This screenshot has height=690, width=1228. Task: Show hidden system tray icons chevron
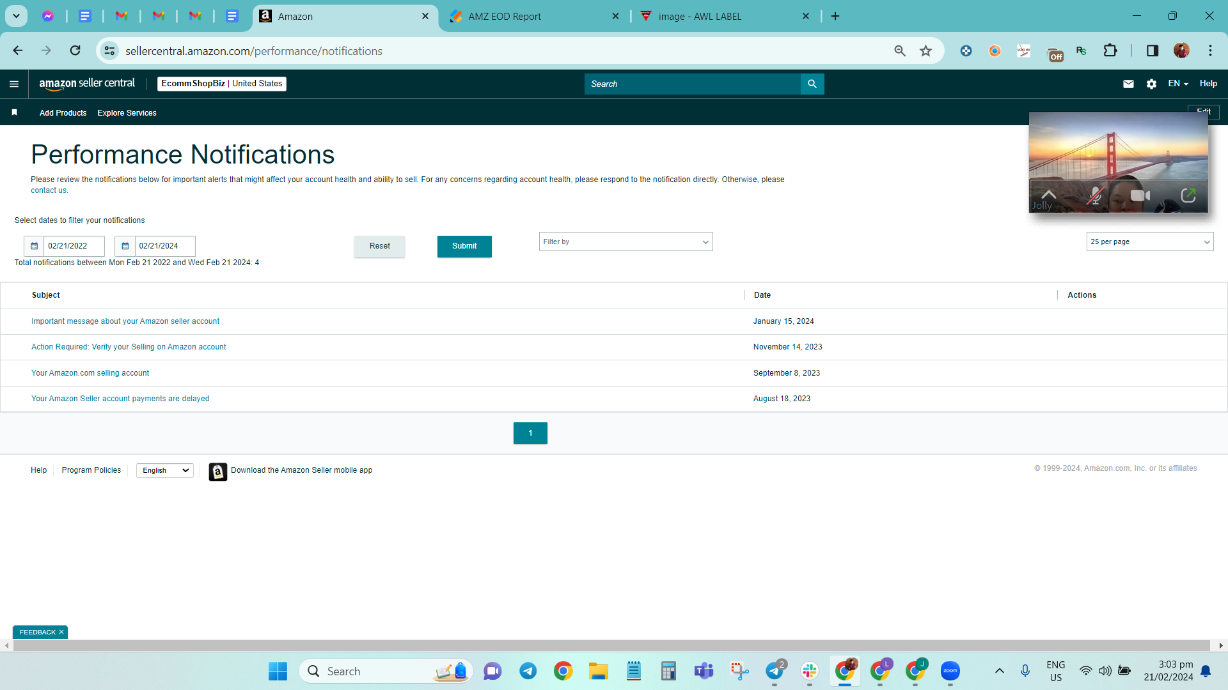point(1000,671)
